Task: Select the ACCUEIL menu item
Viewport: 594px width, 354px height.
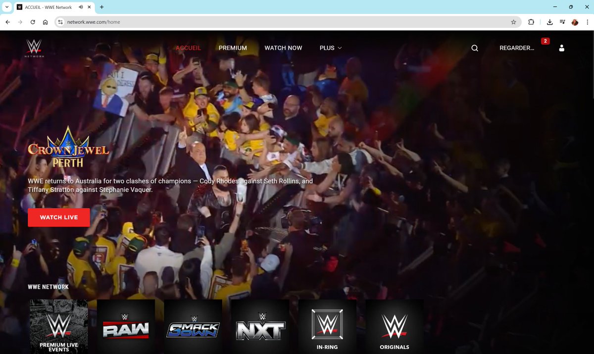Action: (189, 48)
